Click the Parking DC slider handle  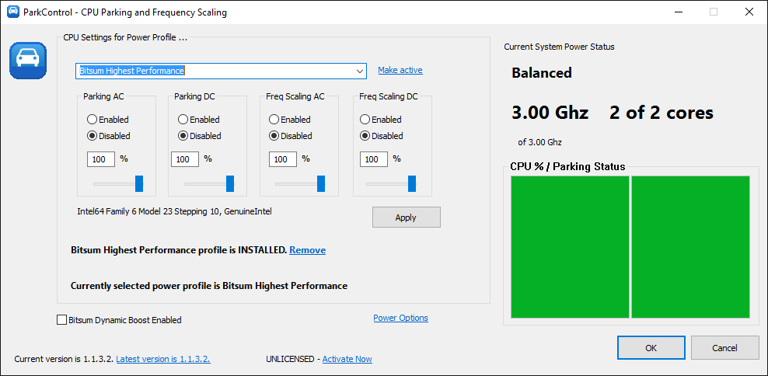pos(230,183)
